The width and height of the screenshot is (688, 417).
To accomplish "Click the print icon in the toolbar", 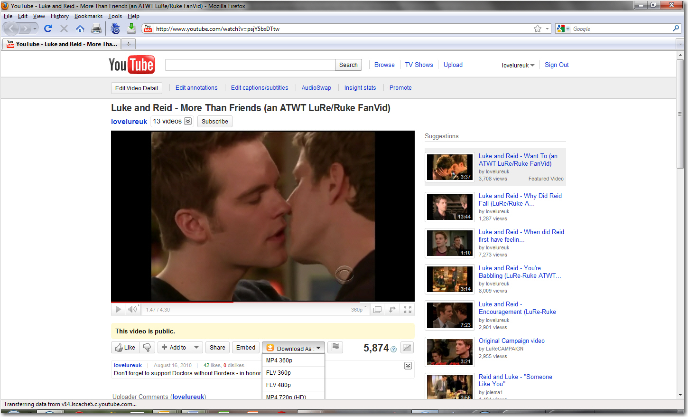I will [96, 29].
